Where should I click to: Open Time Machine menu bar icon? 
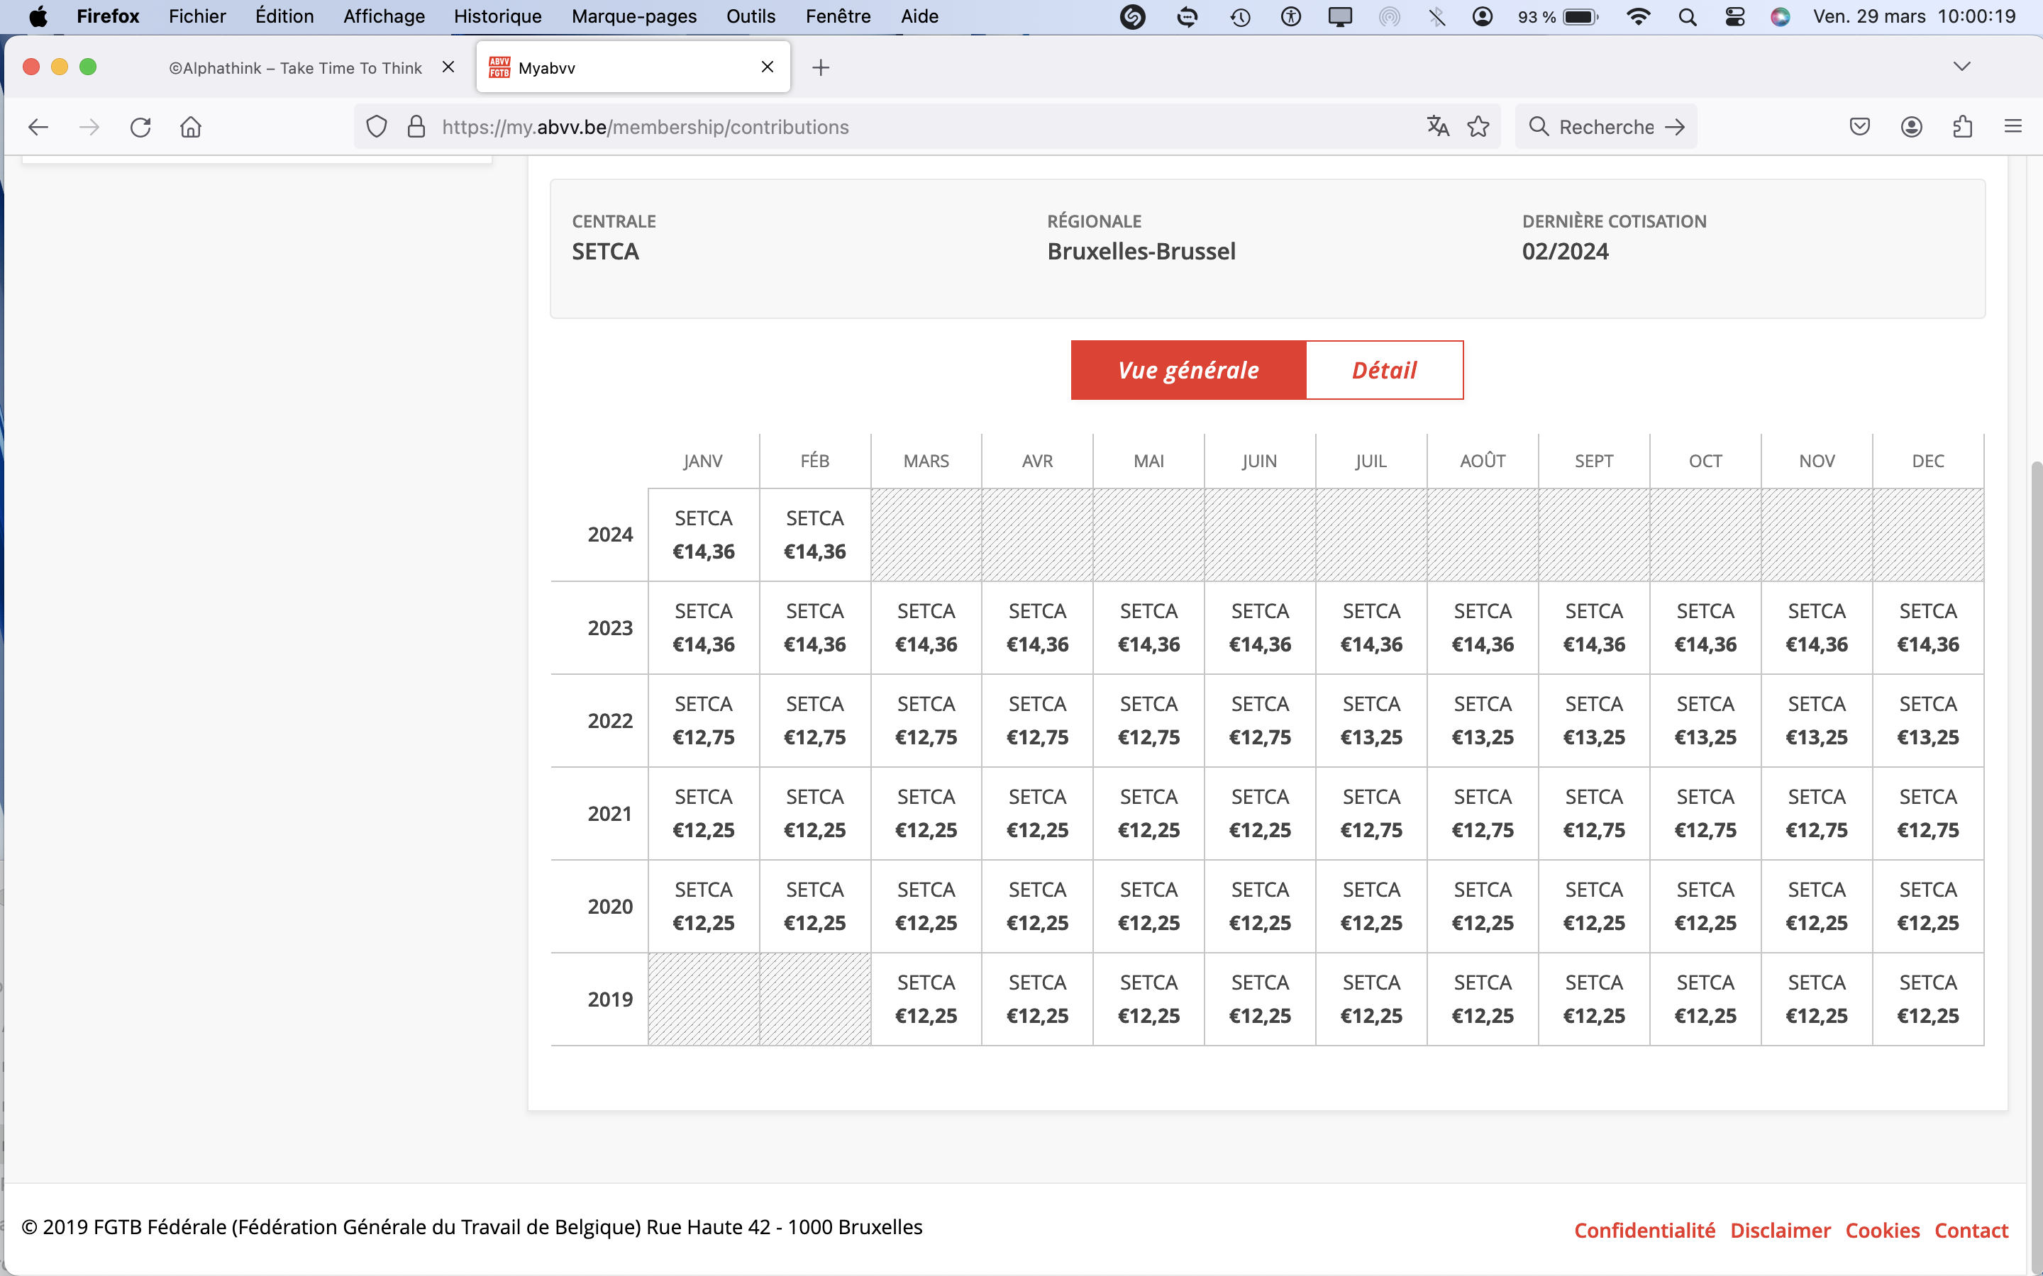tap(1240, 16)
